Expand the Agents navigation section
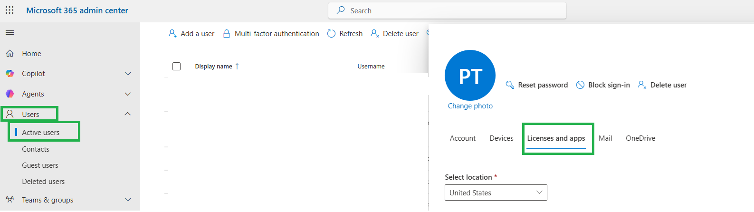Viewport: 754px width, 212px height. click(127, 94)
